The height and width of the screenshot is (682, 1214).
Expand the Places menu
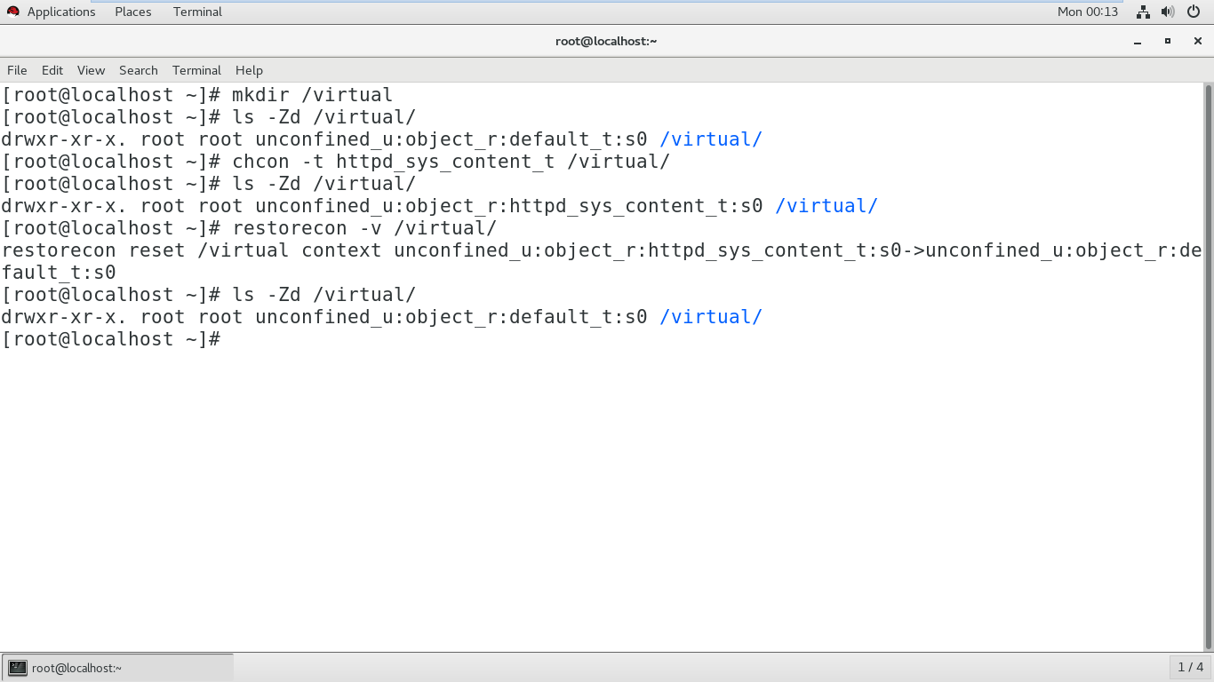[132, 12]
